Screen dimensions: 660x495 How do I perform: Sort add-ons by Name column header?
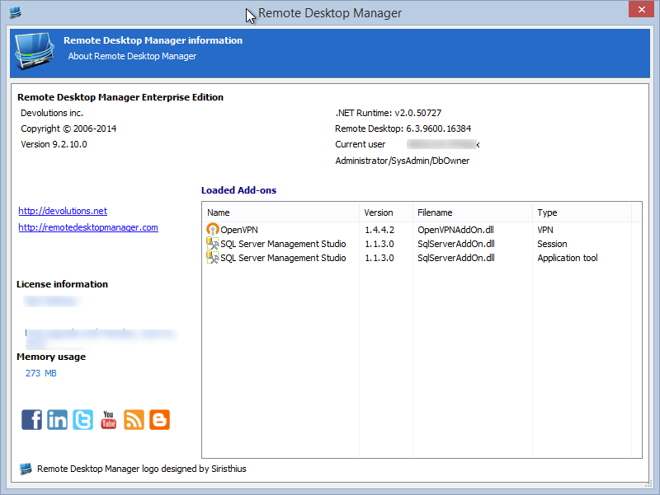[280, 212]
